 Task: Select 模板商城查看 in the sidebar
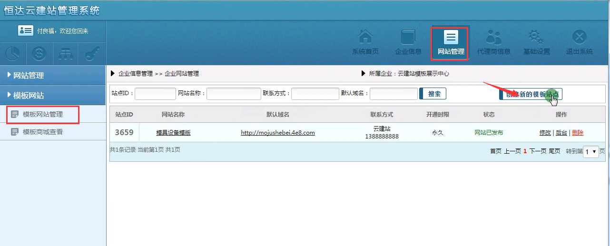(x=43, y=132)
